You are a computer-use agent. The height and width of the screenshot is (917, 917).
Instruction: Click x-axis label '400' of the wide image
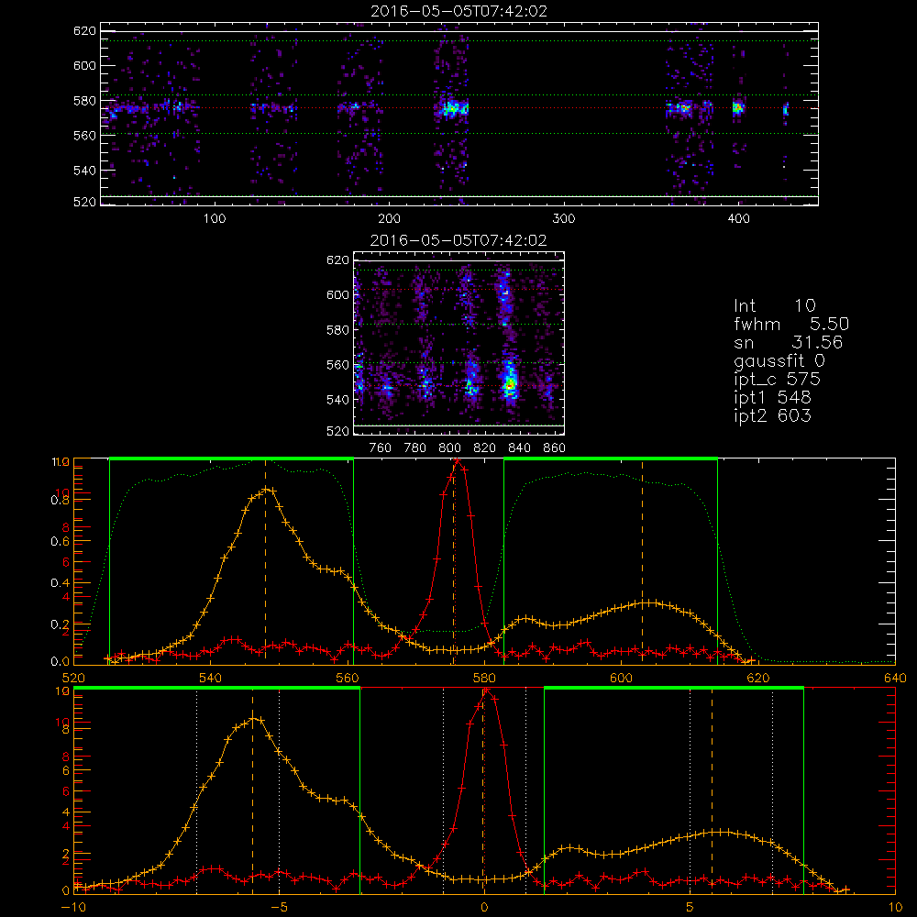(738, 219)
